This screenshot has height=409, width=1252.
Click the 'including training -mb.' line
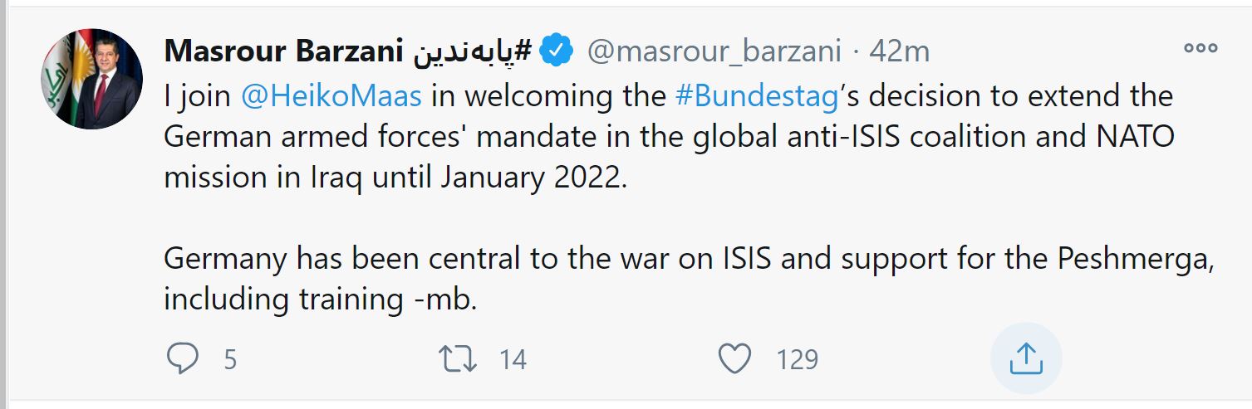(x=321, y=299)
